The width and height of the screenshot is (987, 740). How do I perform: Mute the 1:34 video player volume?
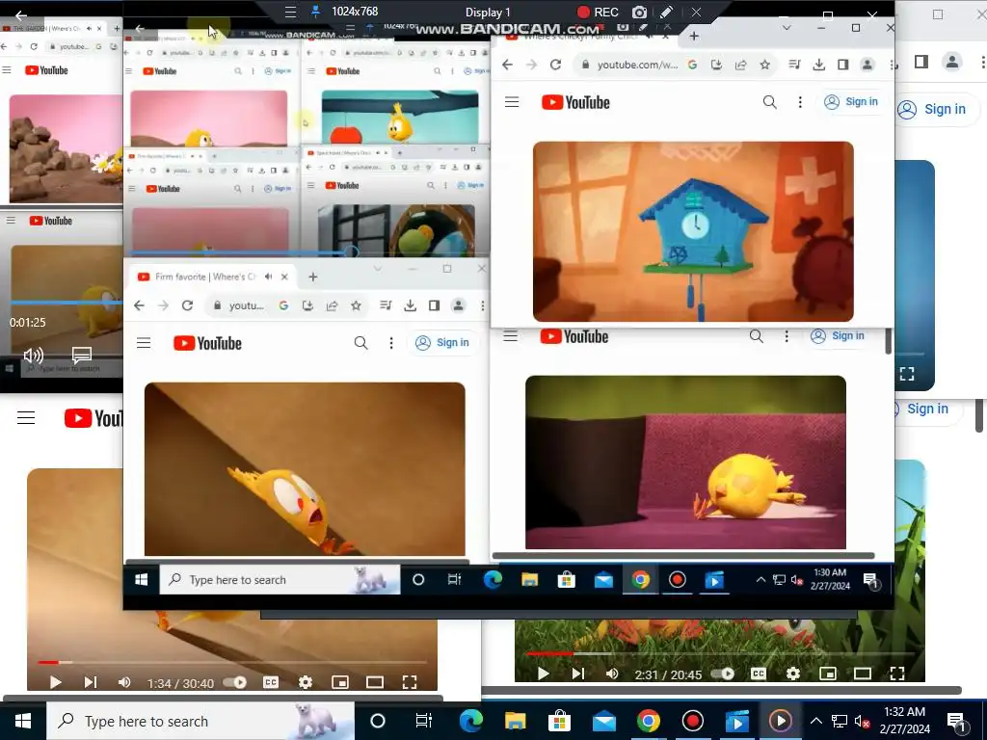124,682
